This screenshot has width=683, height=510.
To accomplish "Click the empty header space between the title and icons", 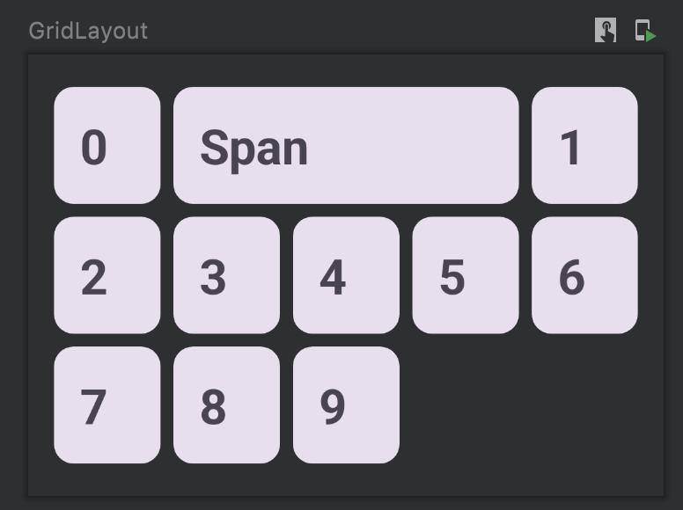I will click(x=371, y=31).
